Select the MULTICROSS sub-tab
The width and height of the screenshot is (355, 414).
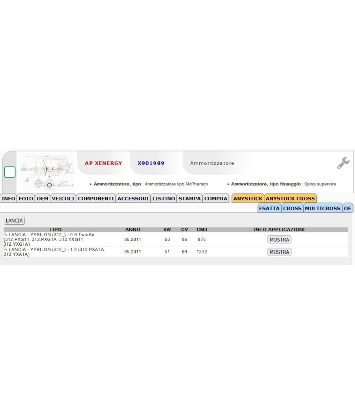[x=323, y=208]
